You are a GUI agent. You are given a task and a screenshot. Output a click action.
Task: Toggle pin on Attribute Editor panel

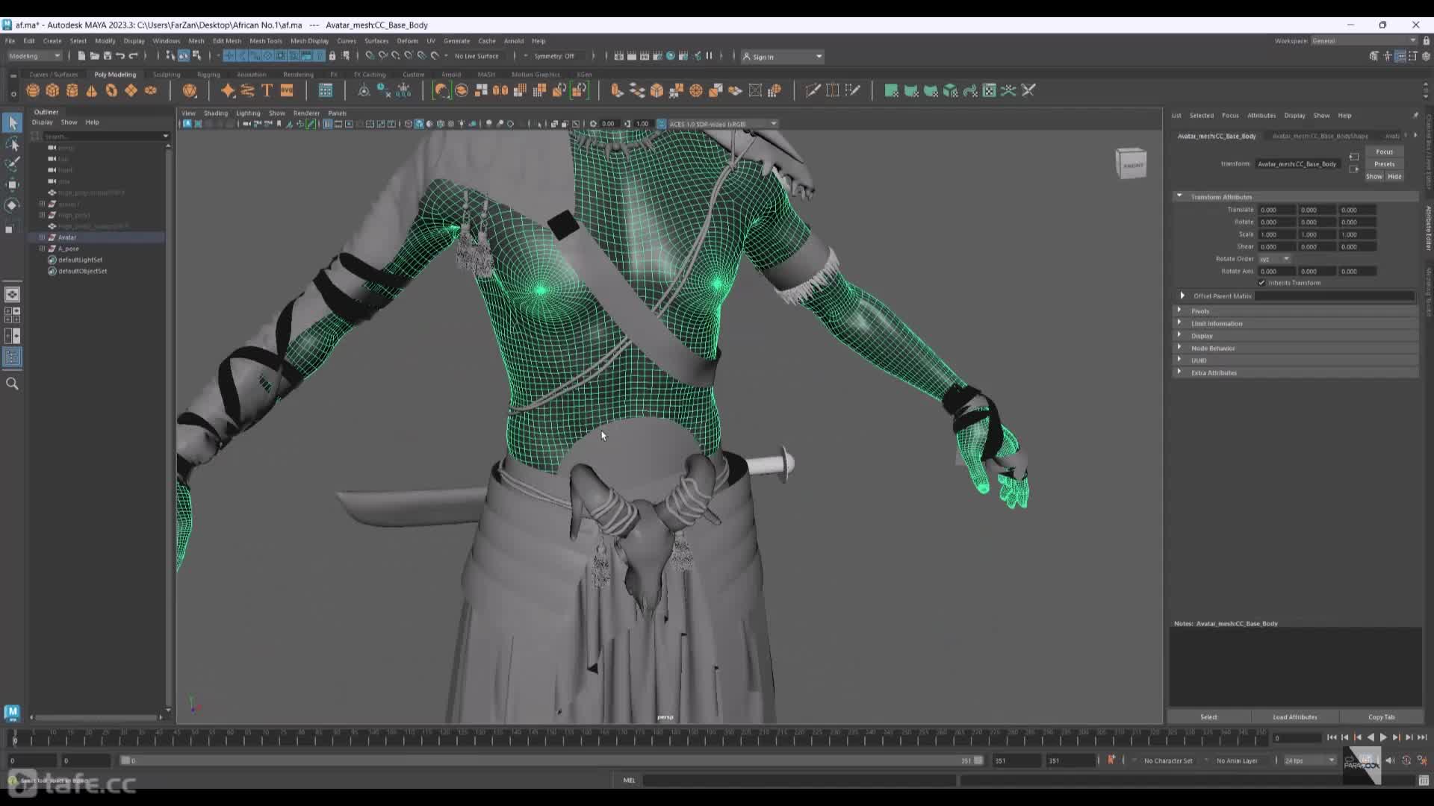pos(1415,115)
